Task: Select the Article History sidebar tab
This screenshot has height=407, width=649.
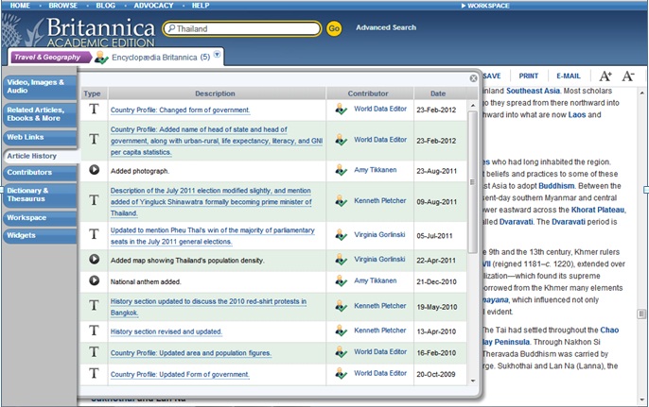Action: click(x=41, y=156)
